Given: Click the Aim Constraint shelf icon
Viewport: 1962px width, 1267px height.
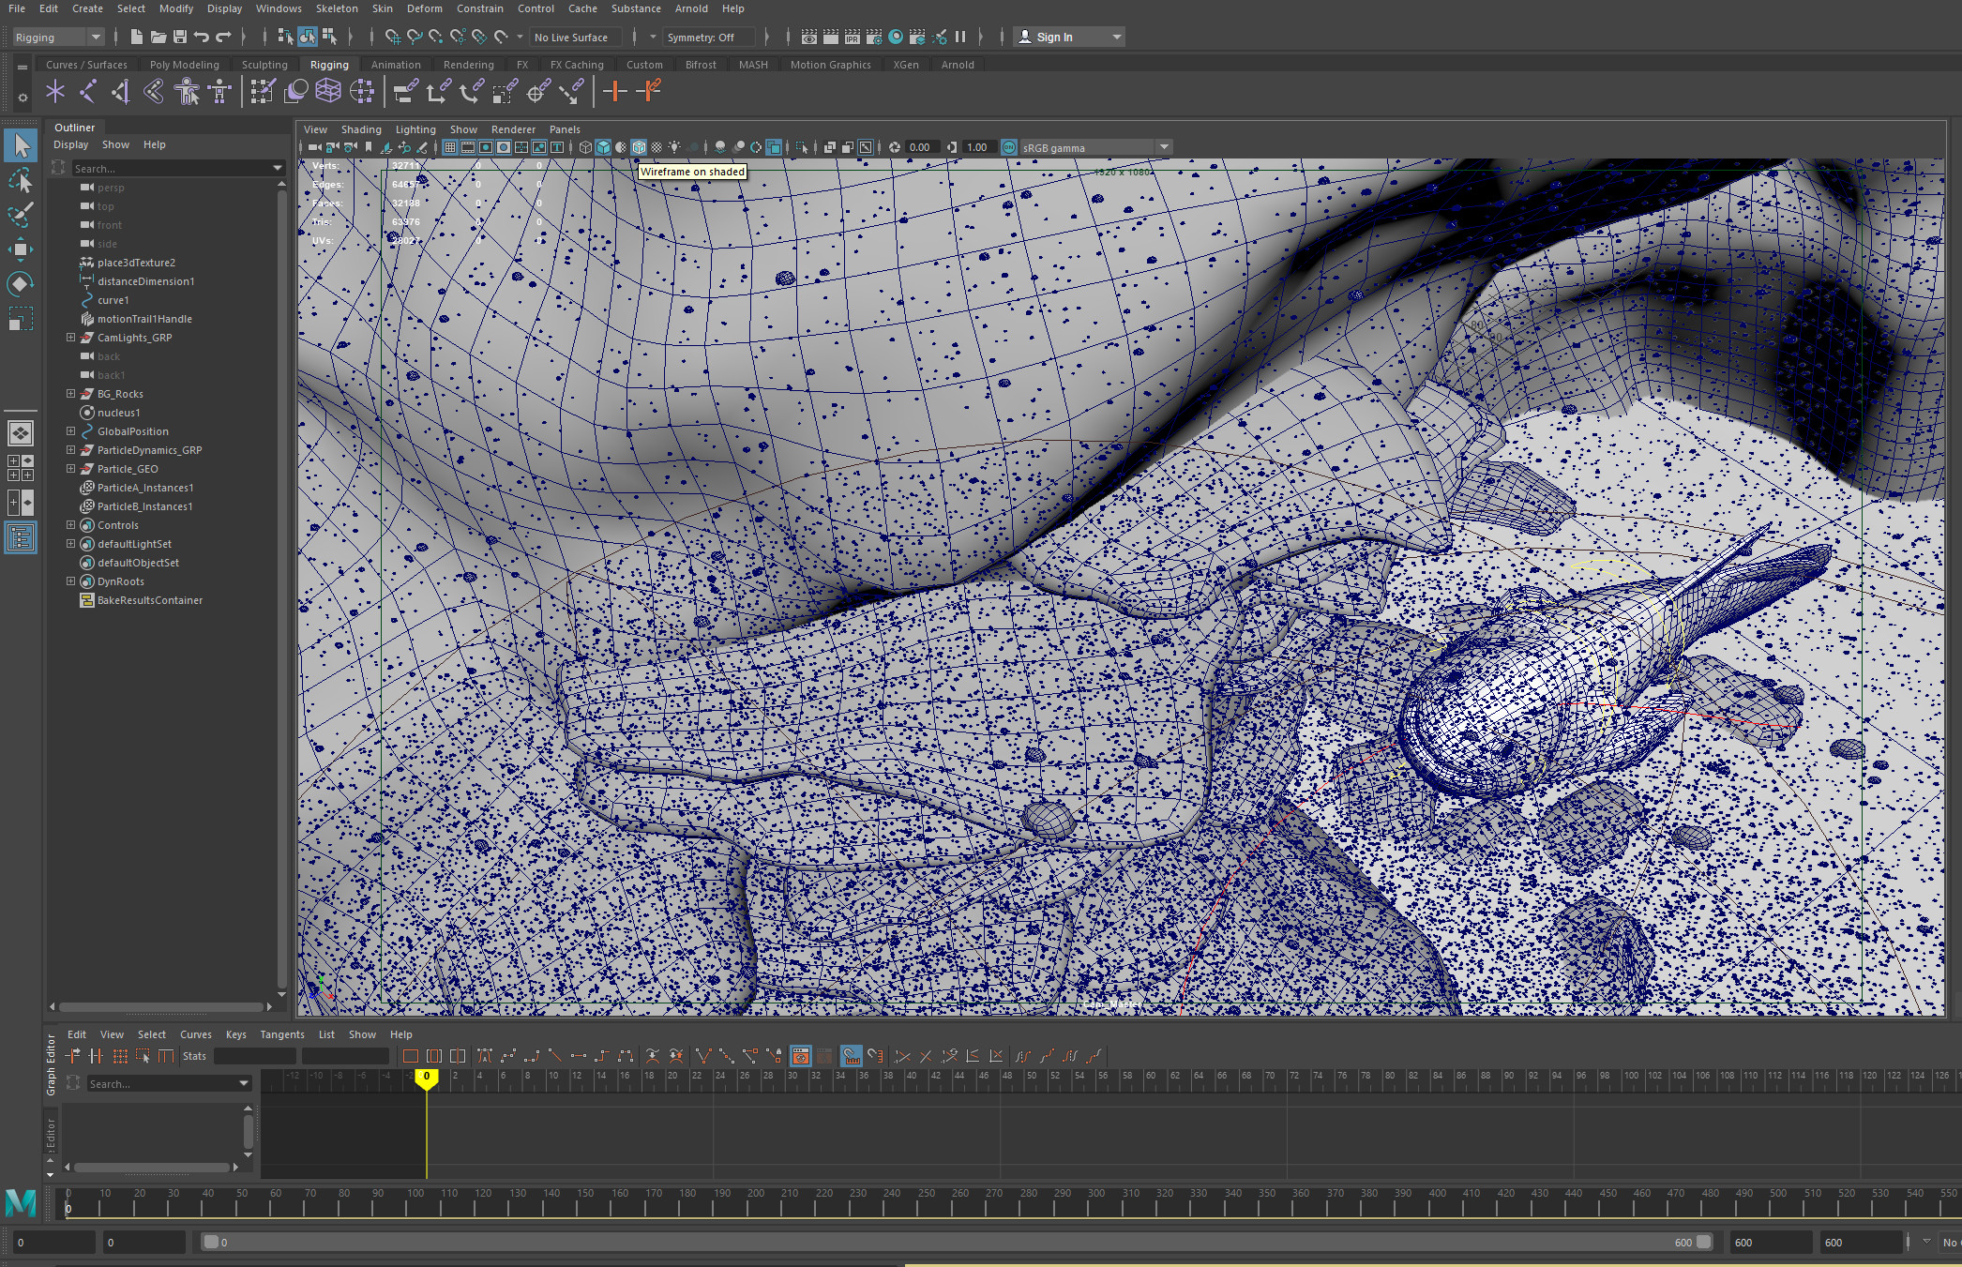Looking at the screenshot, I should point(536,91).
